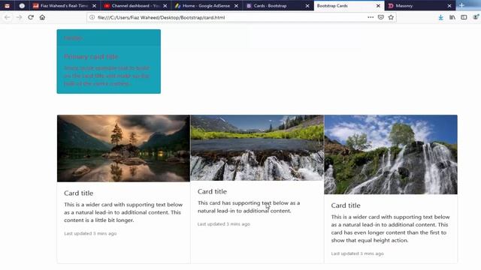Close the active Bootstrap Cards tab
Image resolution: width=481 pixels, height=270 pixels.
coord(378,6)
